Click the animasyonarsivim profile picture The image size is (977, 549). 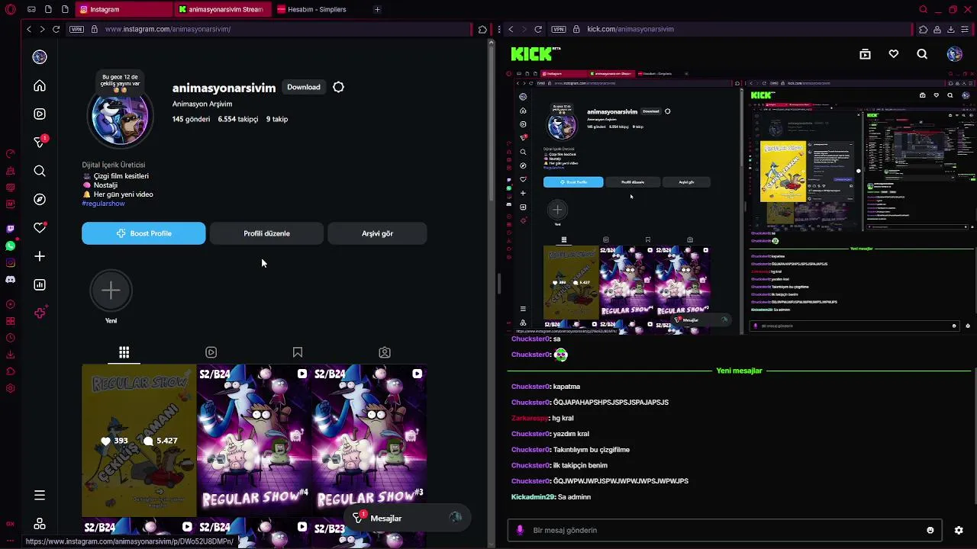120,117
